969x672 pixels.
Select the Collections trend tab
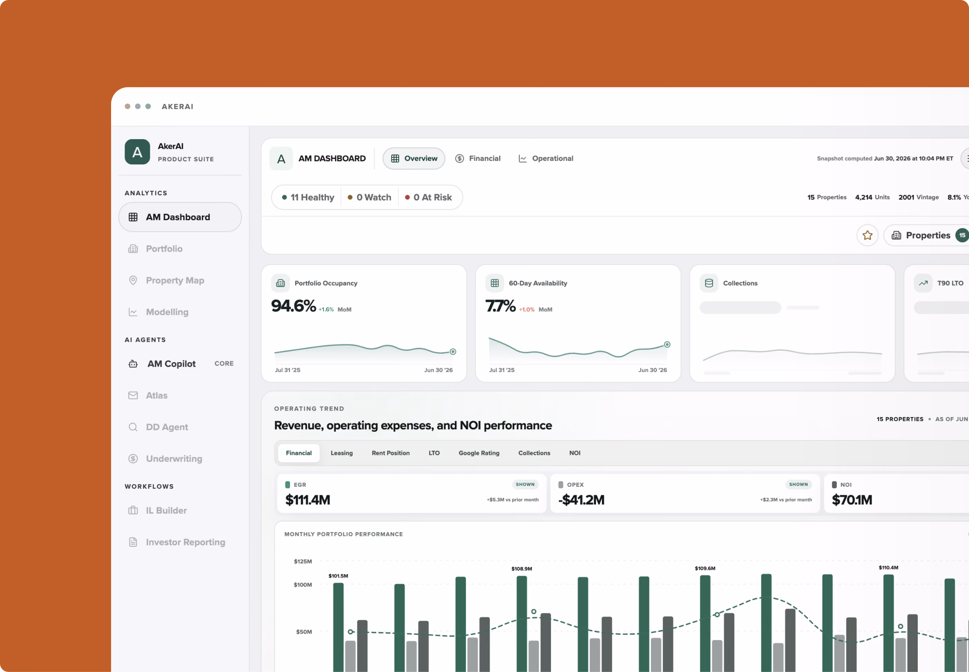tap(534, 453)
